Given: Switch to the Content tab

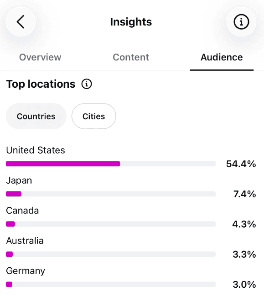Looking at the screenshot, I should (x=131, y=57).
